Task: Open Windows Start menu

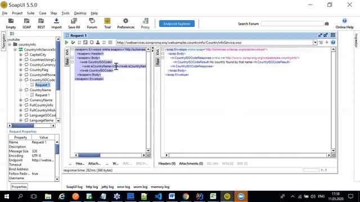Action: click(x=7, y=196)
